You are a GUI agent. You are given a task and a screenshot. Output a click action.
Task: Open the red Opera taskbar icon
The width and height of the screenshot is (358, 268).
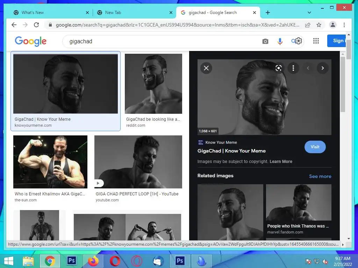coord(115,261)
